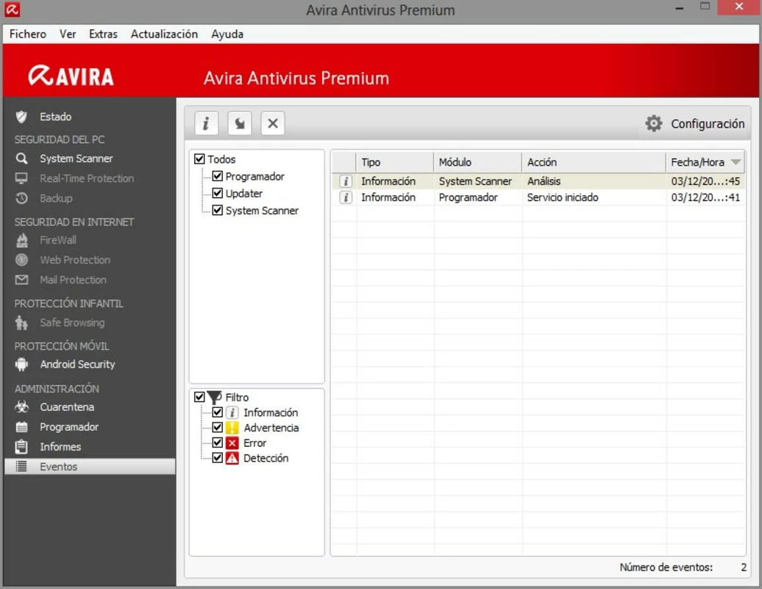Open the Actualización menu
Viewport: 762px width, 589px height.
(x=164, y=34)
